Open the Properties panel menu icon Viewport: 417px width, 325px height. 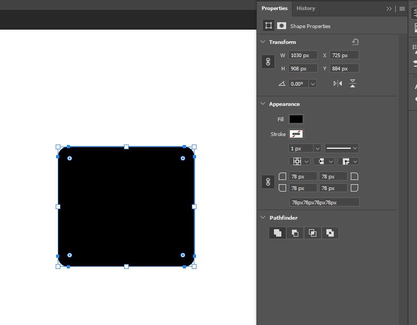coord(402,9)
